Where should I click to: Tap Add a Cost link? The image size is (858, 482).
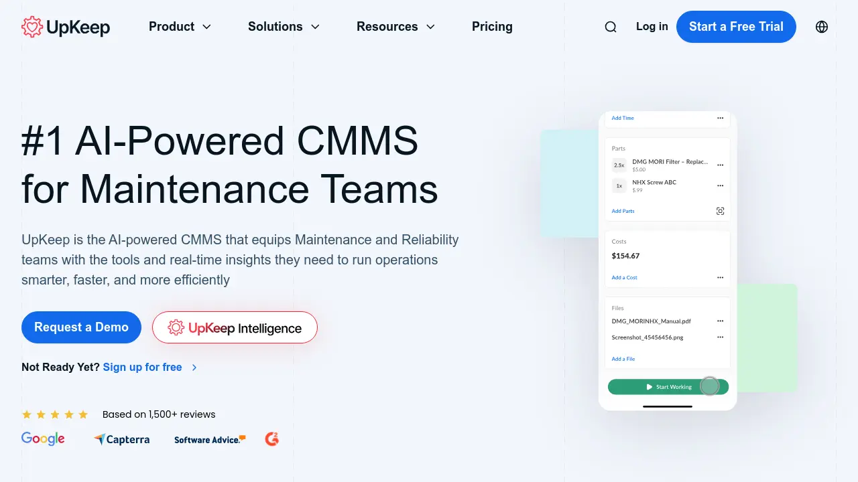tap(624, 277)
